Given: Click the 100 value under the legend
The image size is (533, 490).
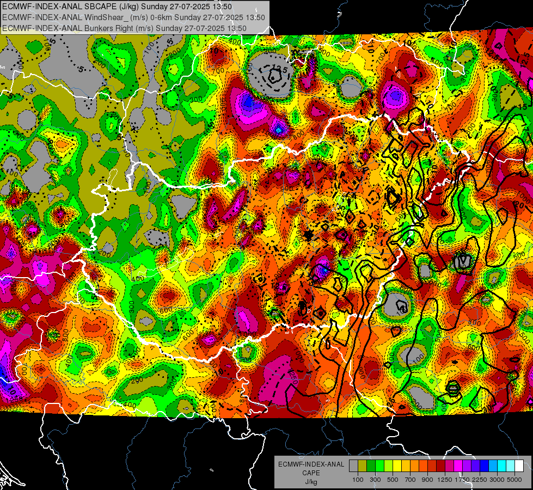Looking at the screenshot, I should pos(358,480).
